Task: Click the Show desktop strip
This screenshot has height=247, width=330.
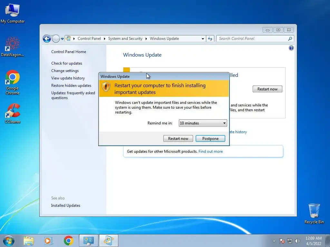Action: [327, 241]
